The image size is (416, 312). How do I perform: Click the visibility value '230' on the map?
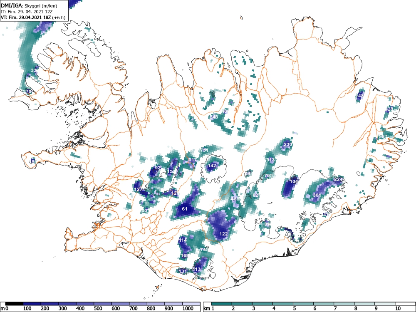point(288,145)
